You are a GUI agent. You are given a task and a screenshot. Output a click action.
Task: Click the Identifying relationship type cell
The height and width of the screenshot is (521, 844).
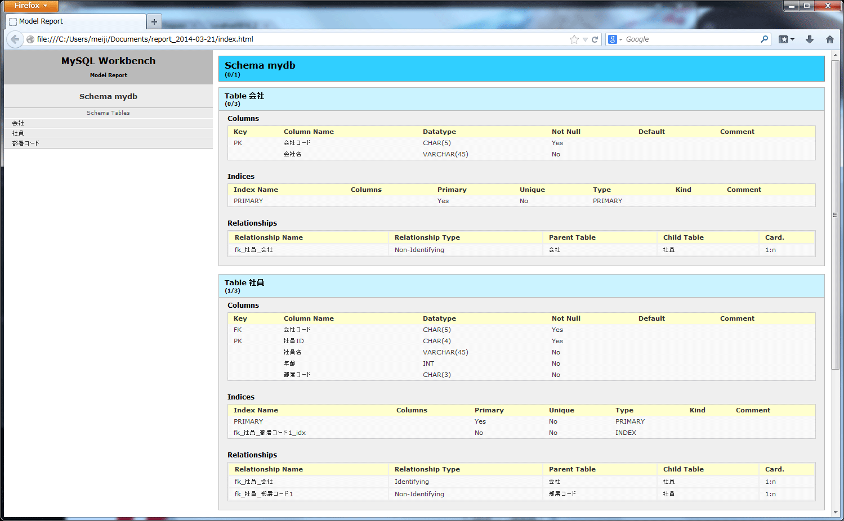coord(412,482)
